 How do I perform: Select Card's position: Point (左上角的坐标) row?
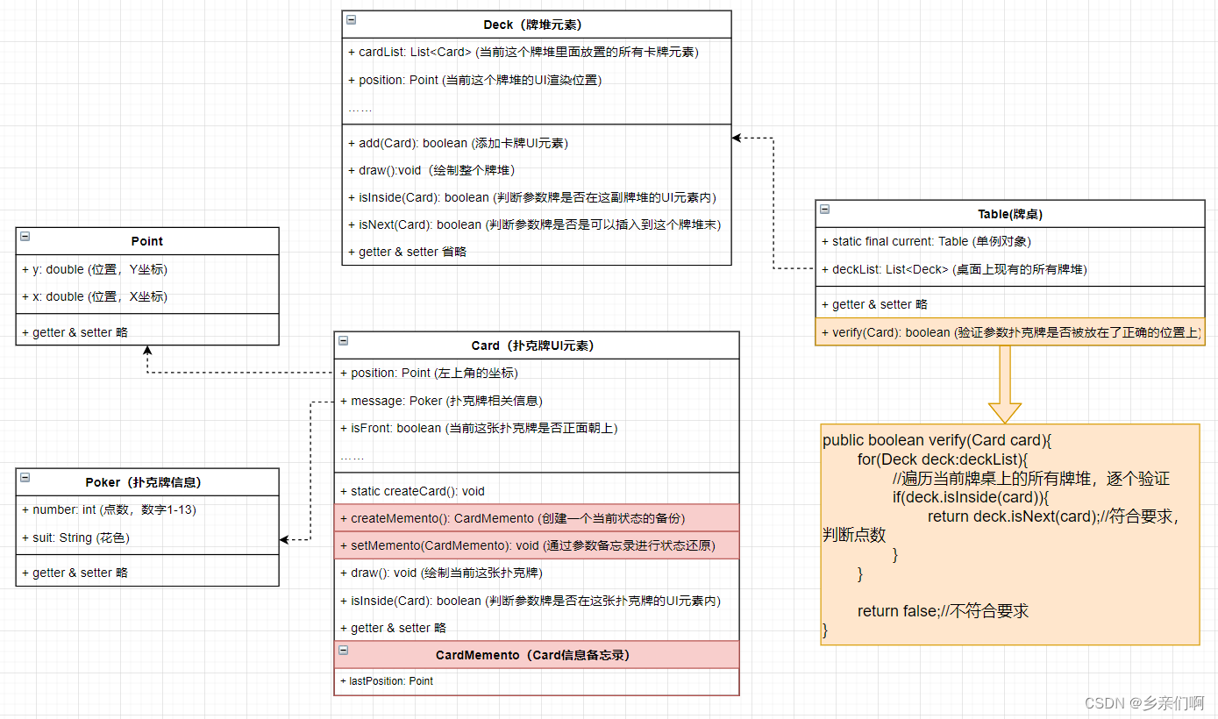click(x=537, y=373)
